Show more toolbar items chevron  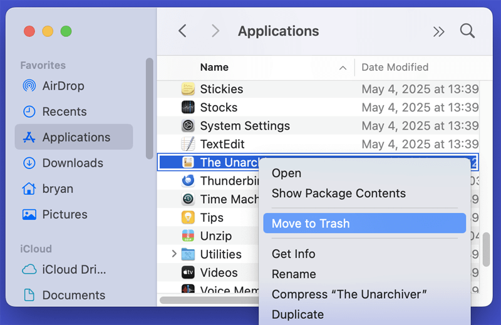439,32
